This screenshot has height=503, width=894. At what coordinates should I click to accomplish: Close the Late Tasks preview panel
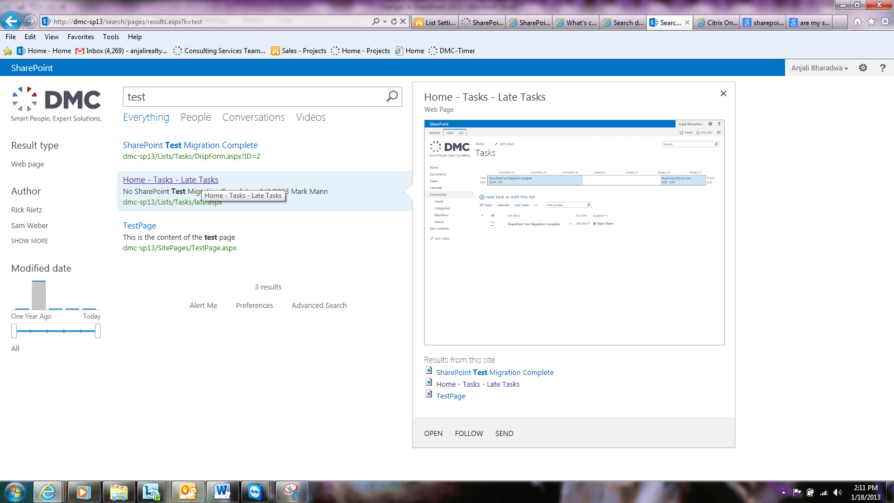click(723, 93)
